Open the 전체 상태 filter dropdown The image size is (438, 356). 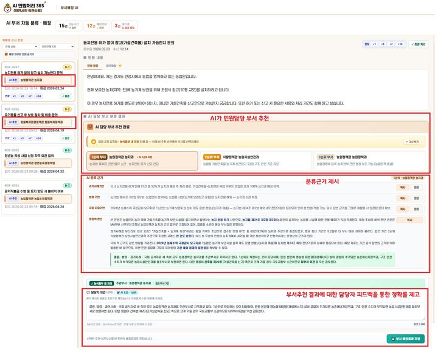click(21, 46)
